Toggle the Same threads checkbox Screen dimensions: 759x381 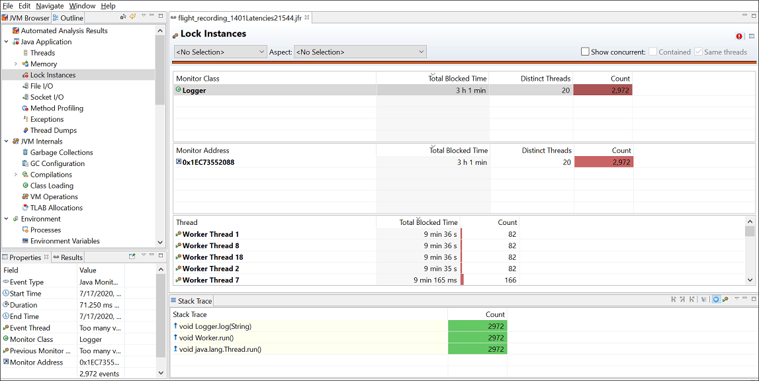tap(698, 52)
